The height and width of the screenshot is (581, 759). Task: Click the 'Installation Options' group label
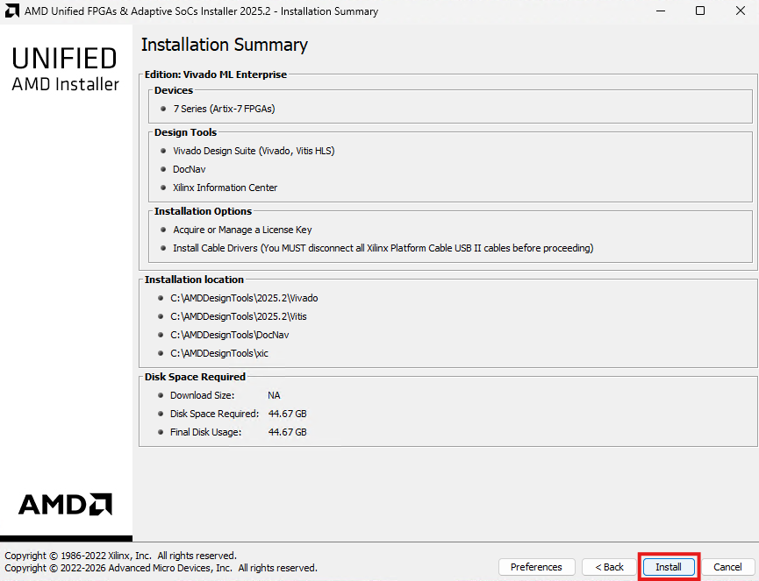[x=203, y=211]
